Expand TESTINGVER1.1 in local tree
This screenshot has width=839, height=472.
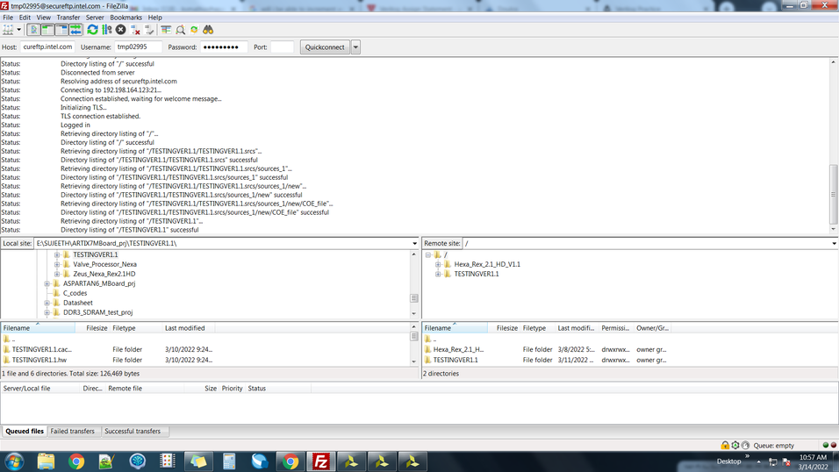(57, 254)
